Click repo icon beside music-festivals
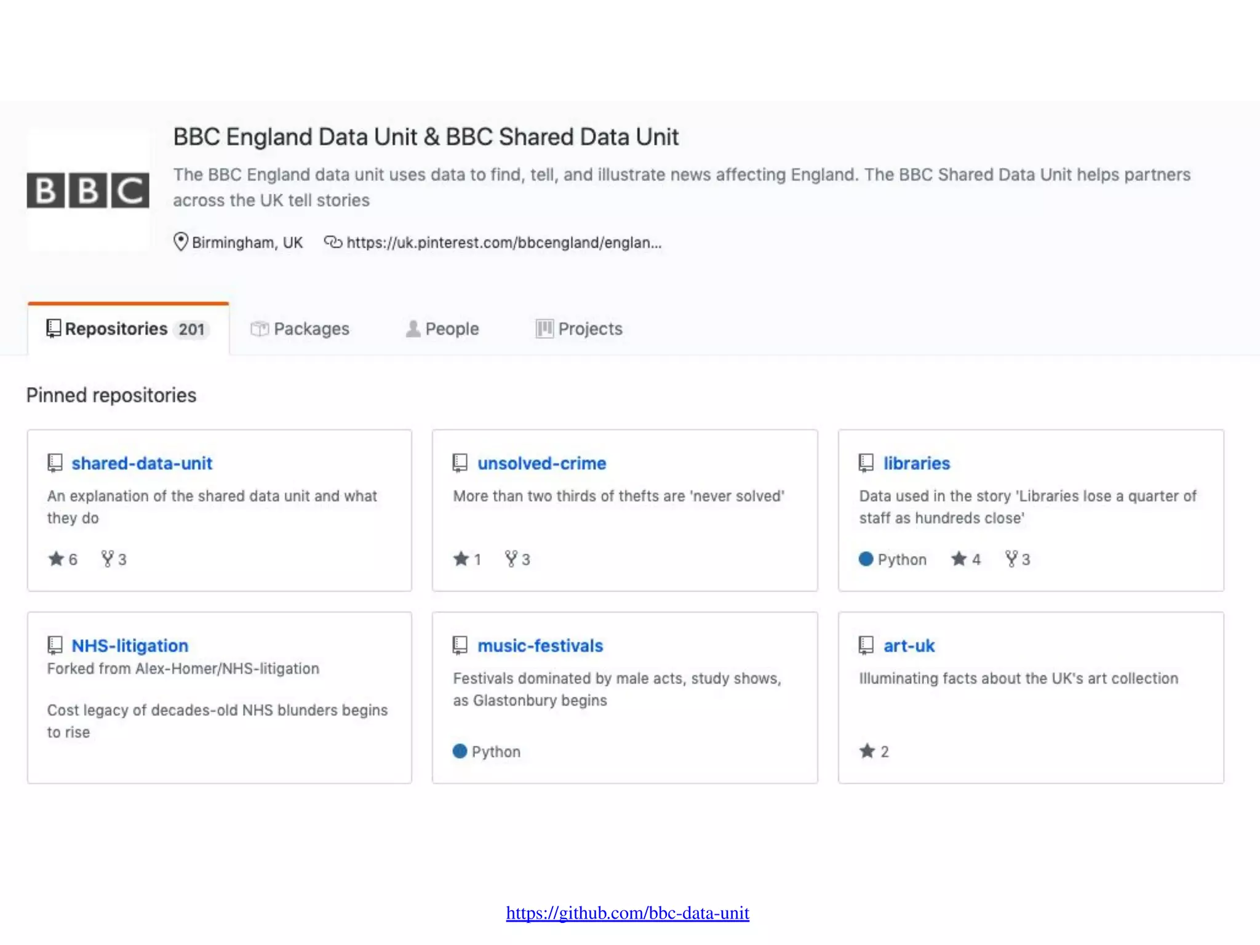Image resolution: width=1260 pixels, height=945 pixels. 460,645
